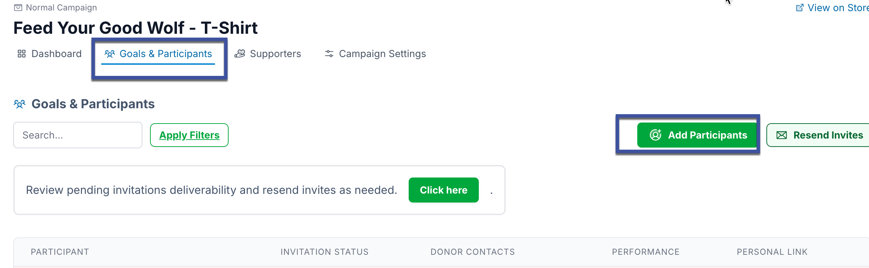Click the people icon on the Goals & Participants tab

coord(110,54)
